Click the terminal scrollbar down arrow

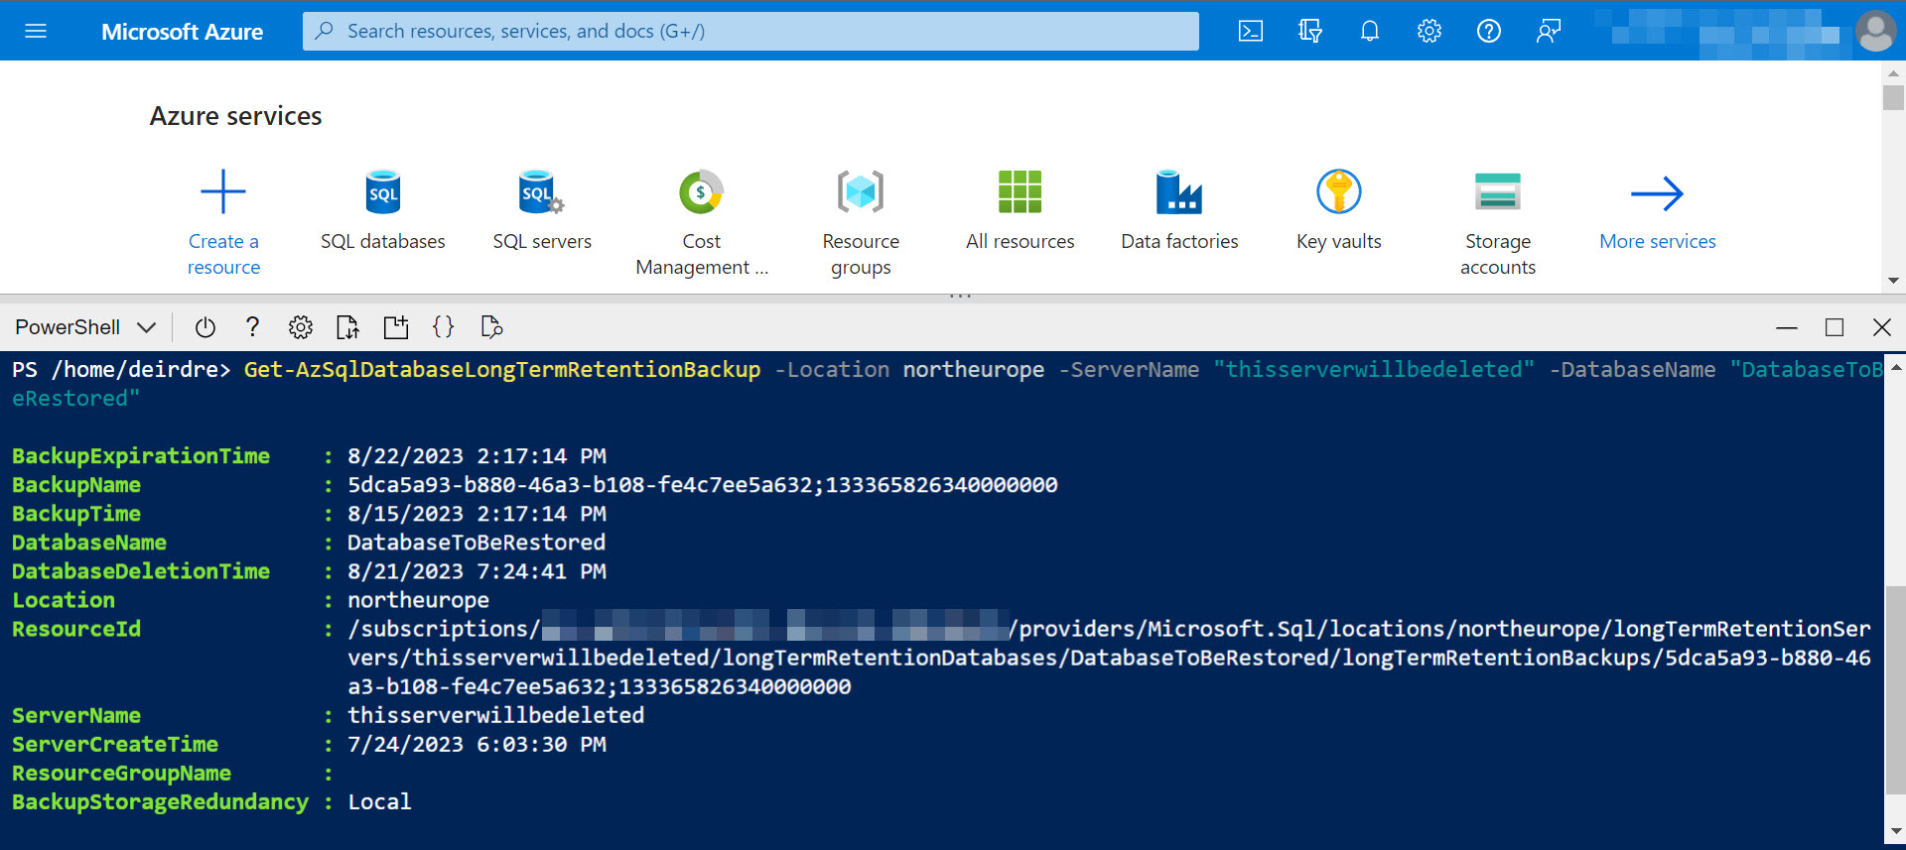pos(1895,832)
